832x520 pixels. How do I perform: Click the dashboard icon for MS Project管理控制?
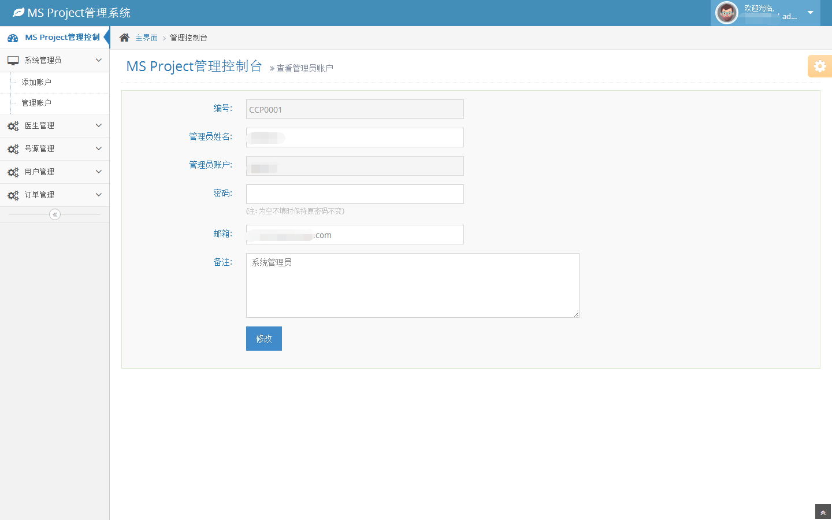click(13, 38)
